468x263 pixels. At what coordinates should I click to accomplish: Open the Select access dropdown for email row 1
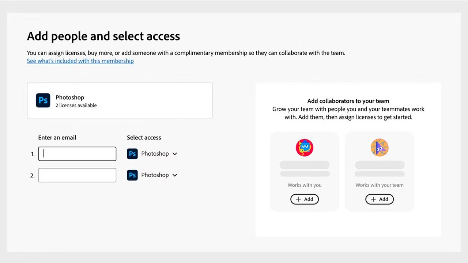click(154, 153)
